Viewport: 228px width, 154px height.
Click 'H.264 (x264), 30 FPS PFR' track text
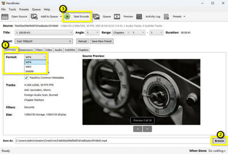point(39,85)
